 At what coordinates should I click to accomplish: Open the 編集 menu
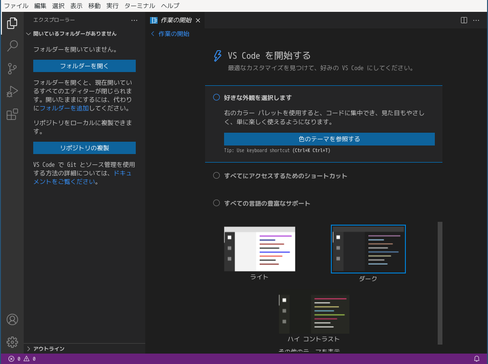[40, 6]
